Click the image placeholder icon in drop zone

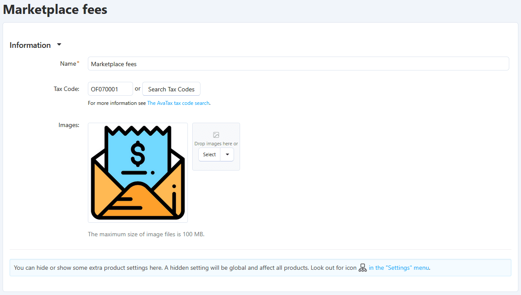[216, 135]
